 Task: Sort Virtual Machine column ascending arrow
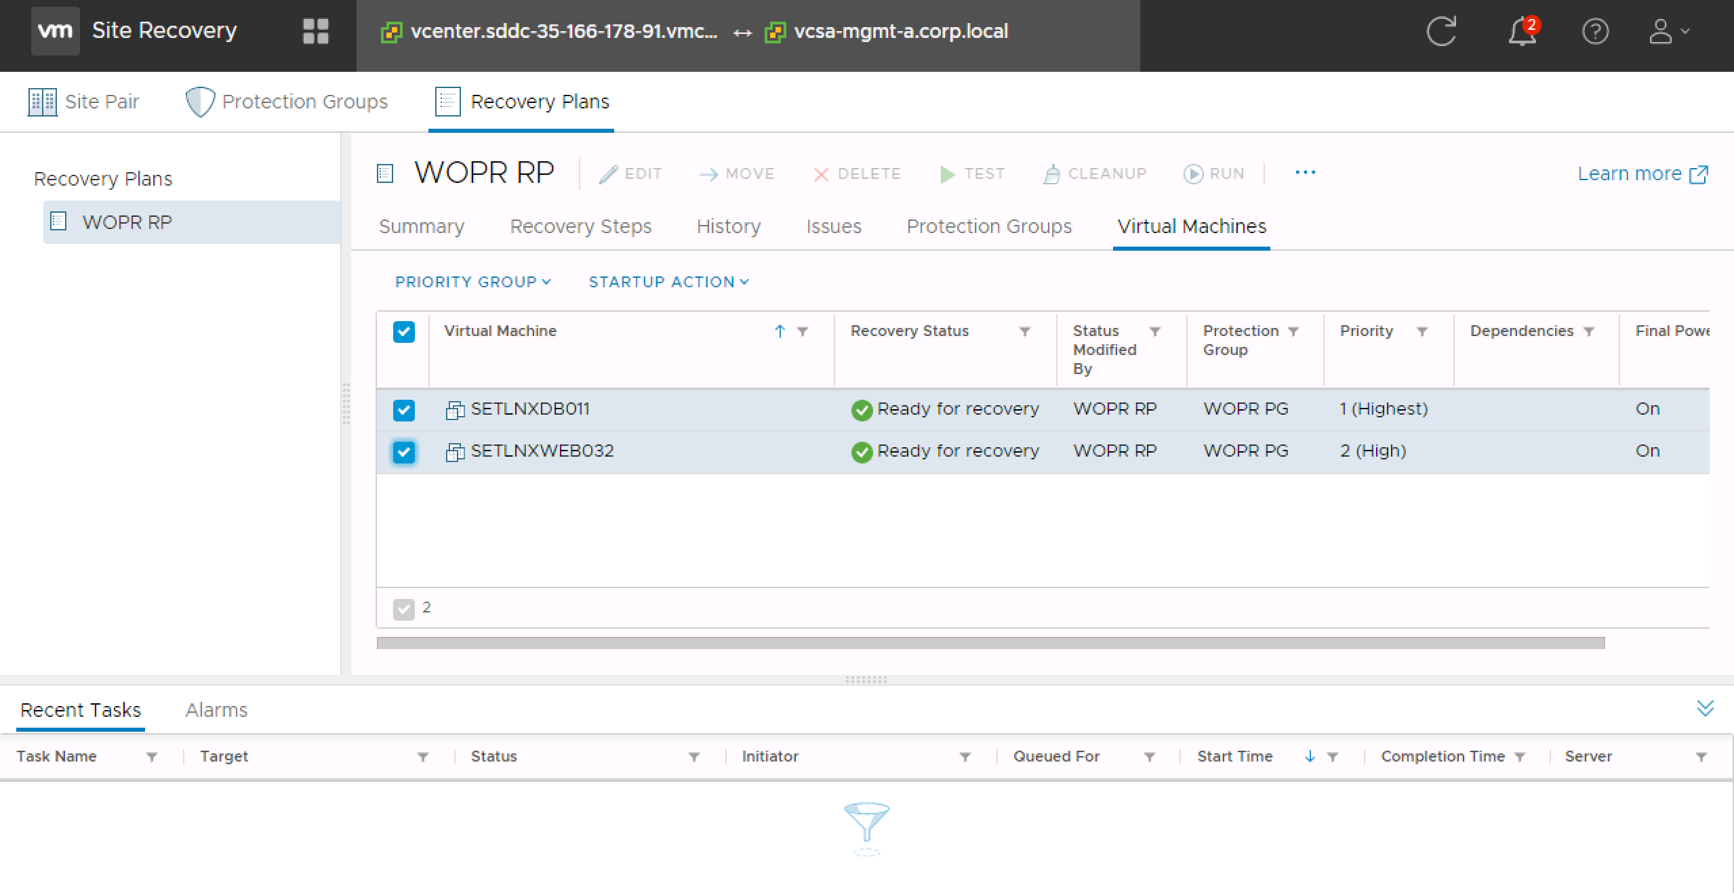(x=780, y=331)
